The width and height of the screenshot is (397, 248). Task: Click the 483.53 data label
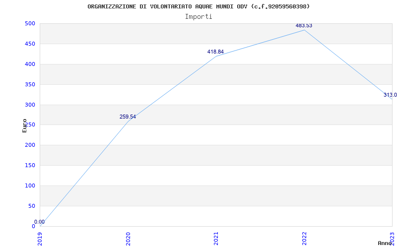304,26
